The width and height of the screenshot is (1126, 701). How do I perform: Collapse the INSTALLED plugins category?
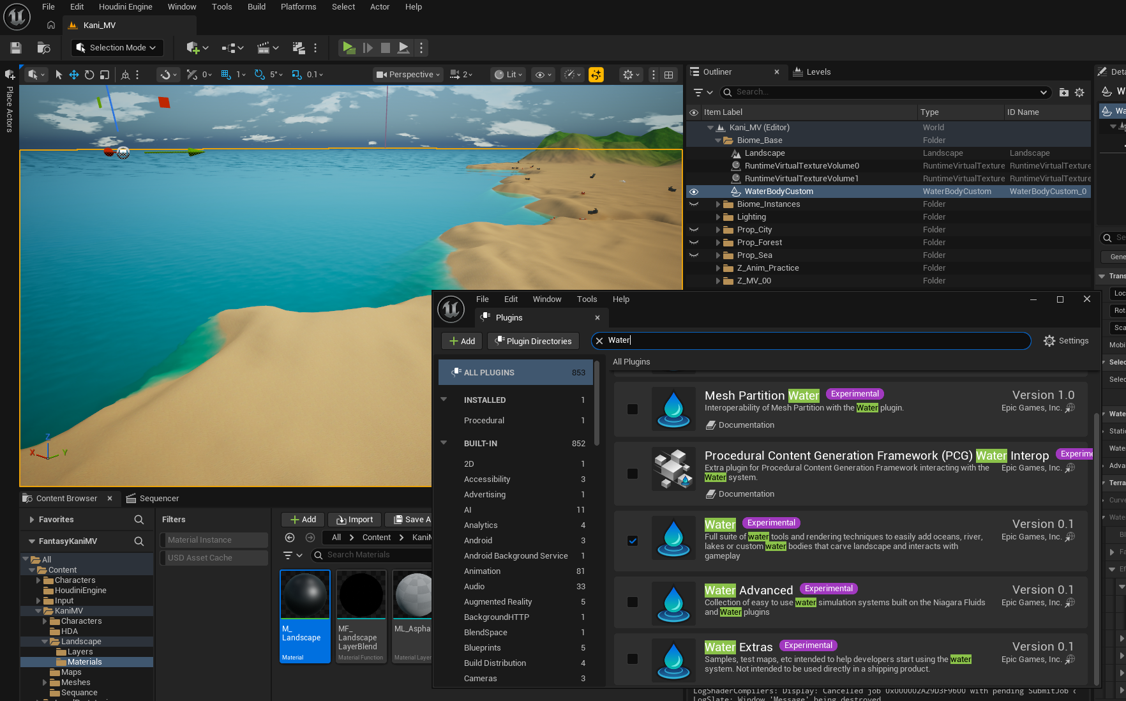444,400
